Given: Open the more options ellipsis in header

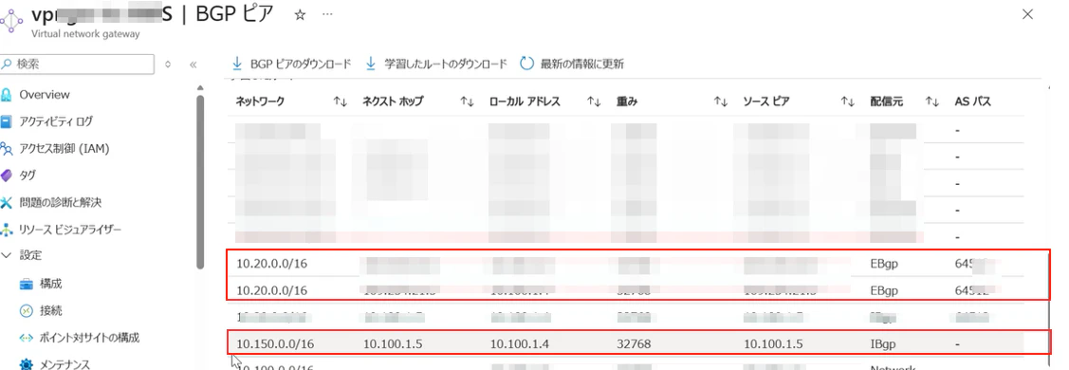Looking at the screenshot, I should click(x=327, y=14).
